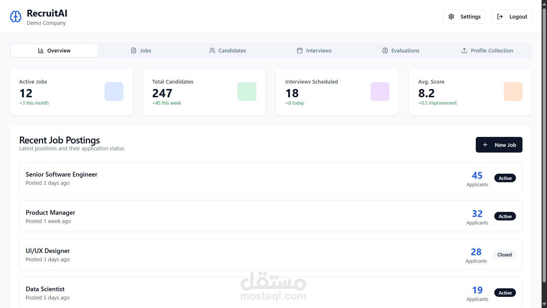
Task: Click the purple Interviews Scheduled icon tile
Action: pos(380,92)
